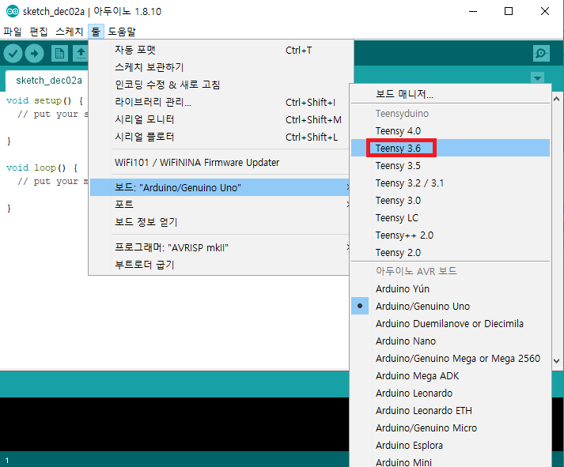The width and height of the screenshot is (564, 467).
Task: Select Arduino Yún board
Action: (x=450, y=289)
